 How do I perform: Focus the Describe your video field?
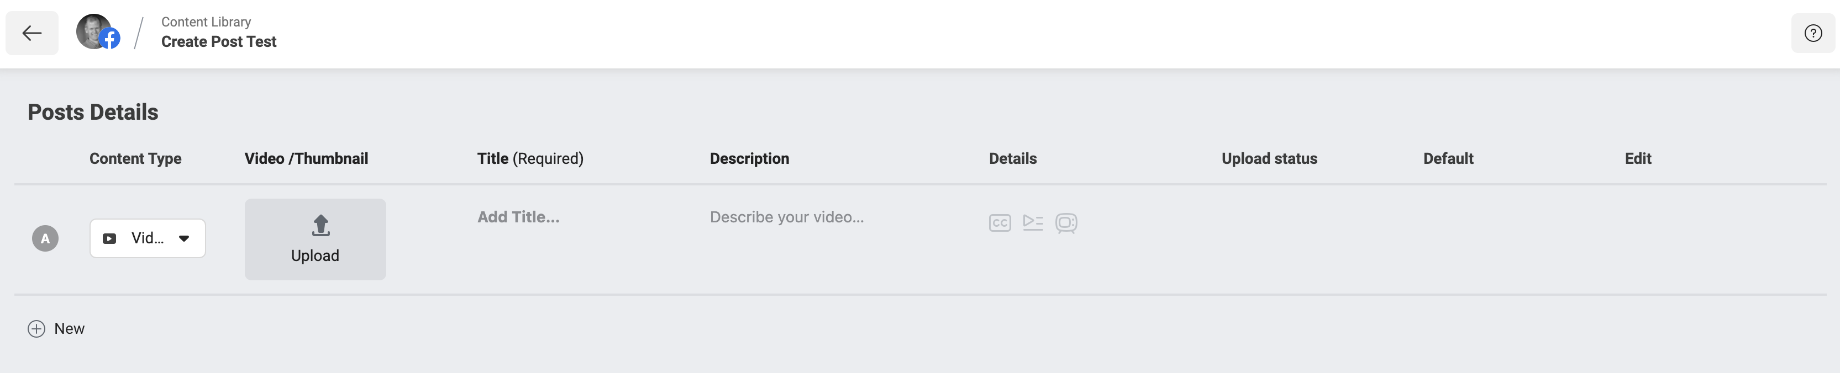pyautogui.click(x=786, y=217)
